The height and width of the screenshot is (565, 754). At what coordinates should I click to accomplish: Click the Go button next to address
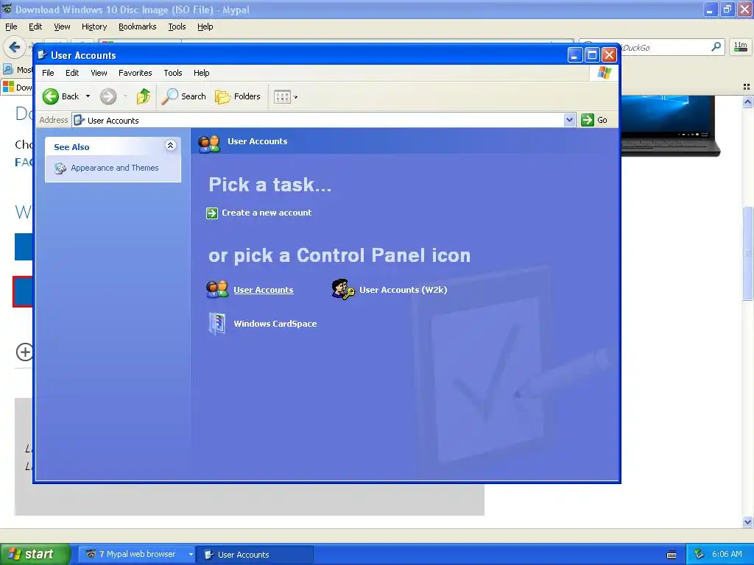(594, 120)
